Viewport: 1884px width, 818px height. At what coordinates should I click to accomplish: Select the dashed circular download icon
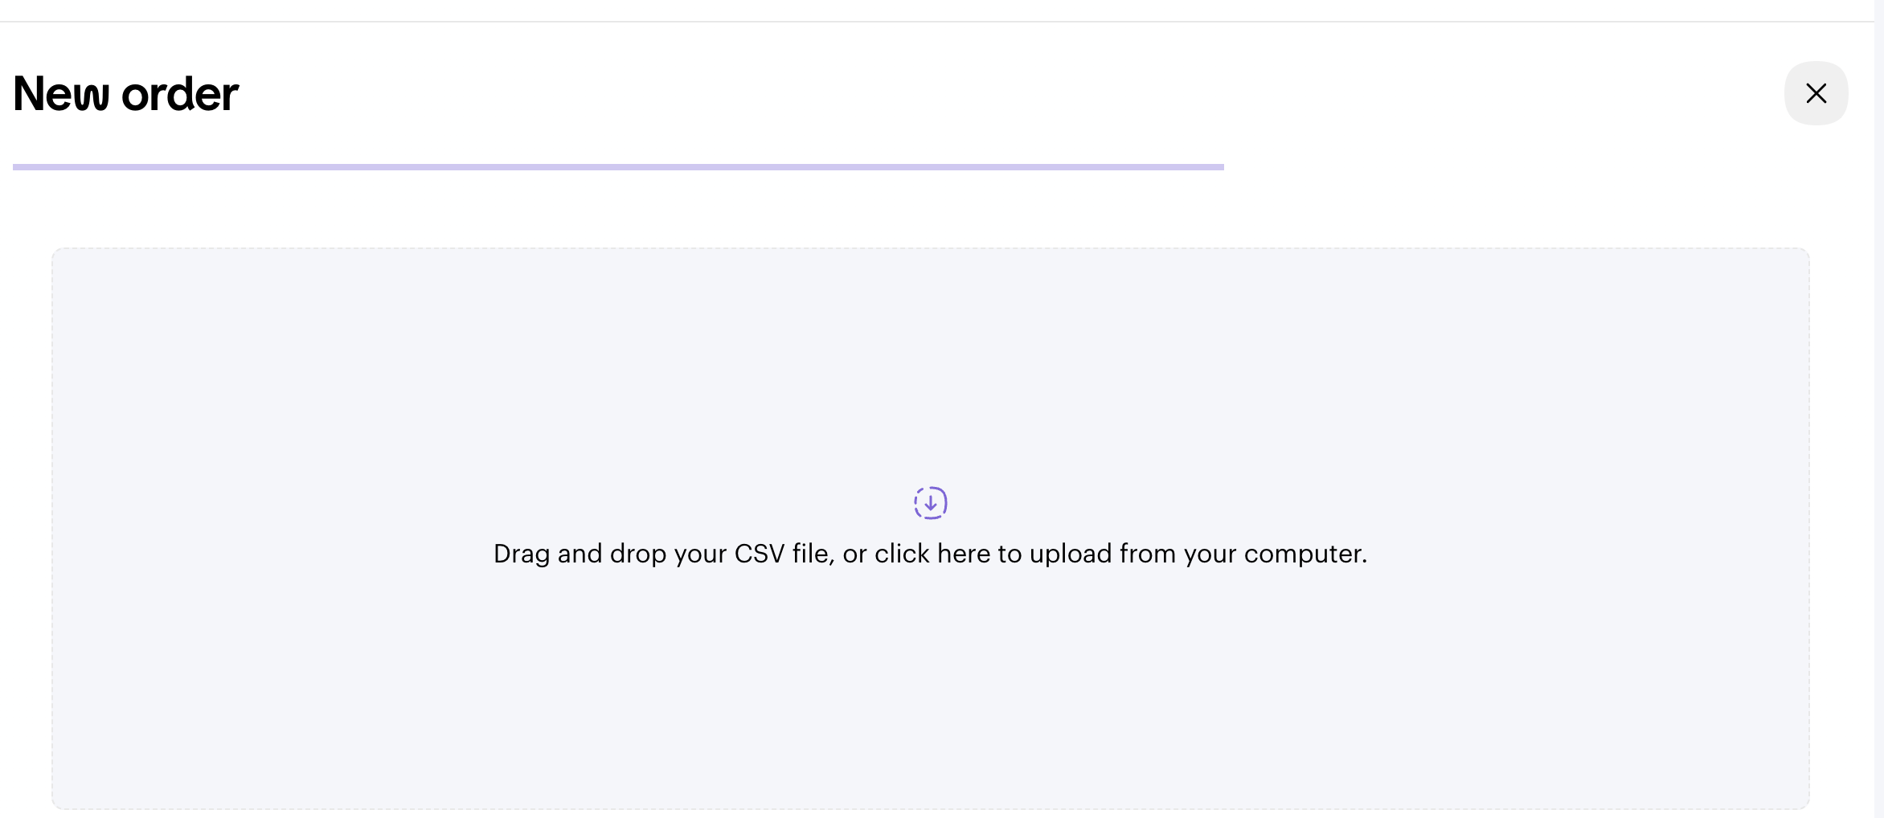[930, 503]
